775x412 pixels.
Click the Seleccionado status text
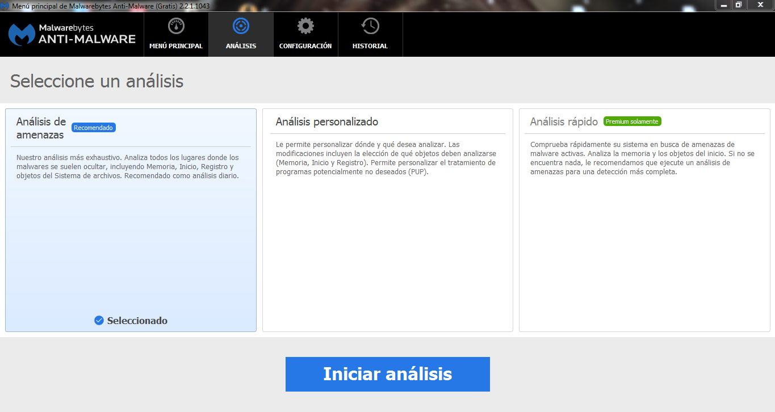click(x=137, y=321)
